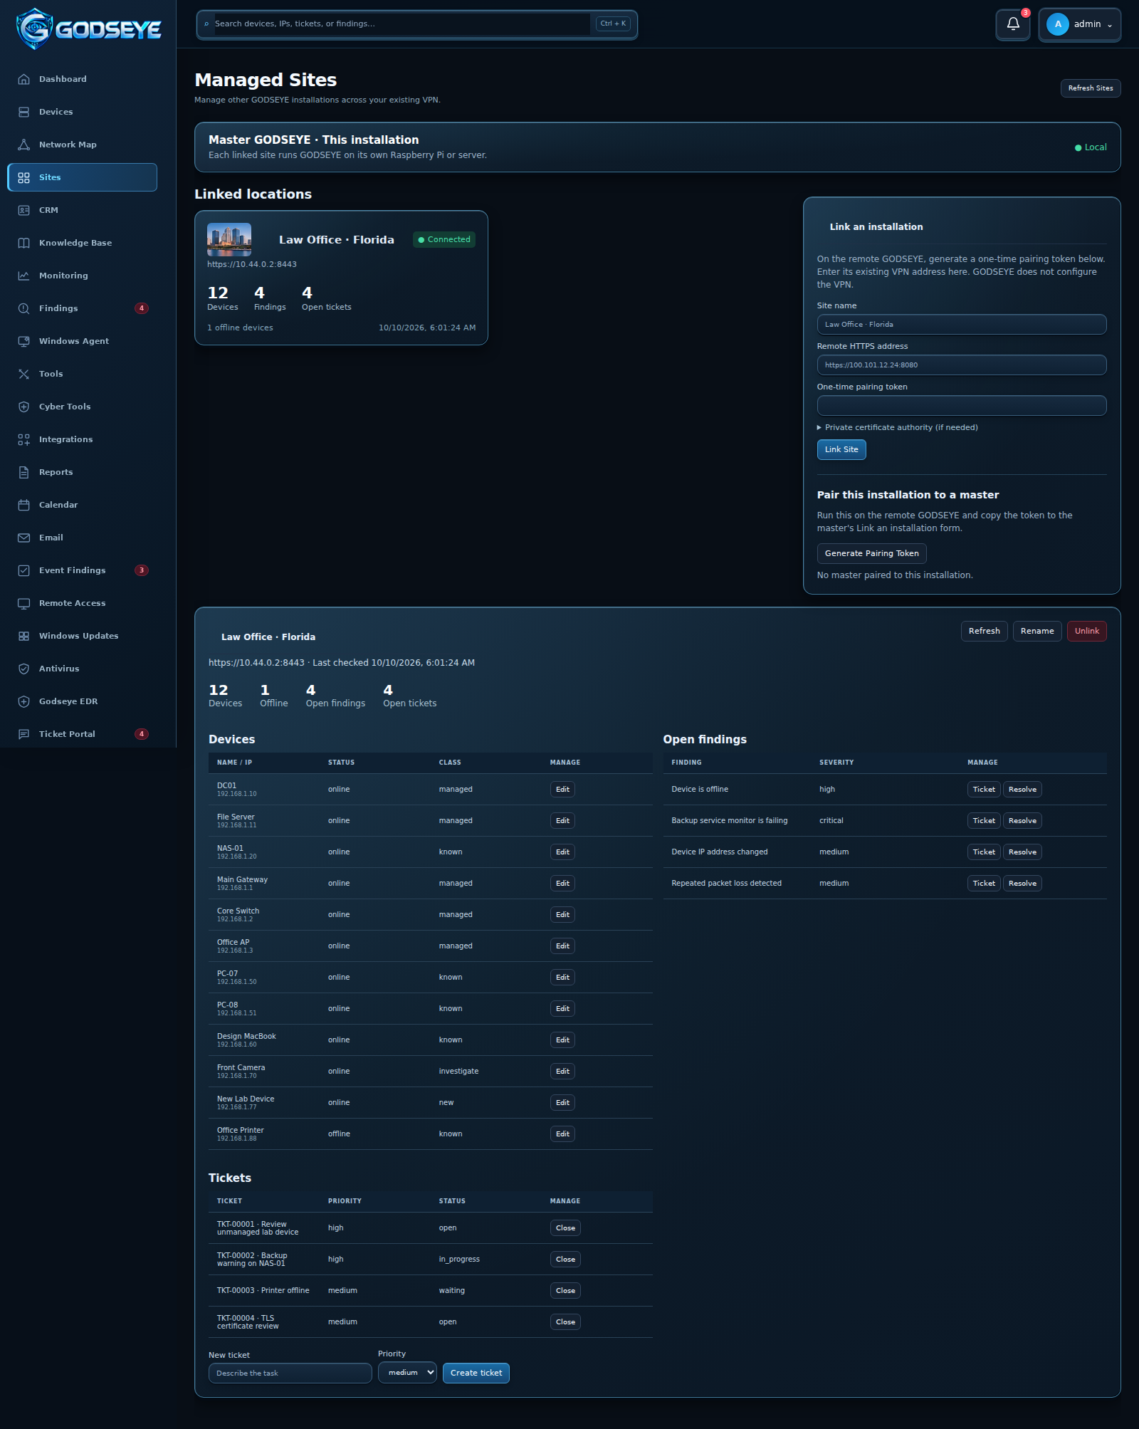Viewport: 1139px width, 1429px height.
Task: Click the Antivirus shield-check icon
Action: pyautogui.click(x=23, y=669)
